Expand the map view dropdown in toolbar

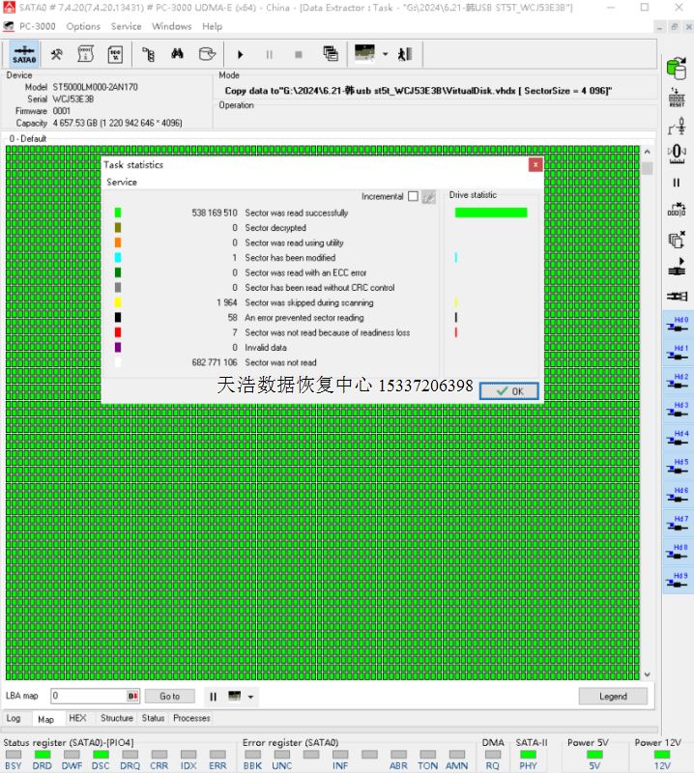[385, 54]
